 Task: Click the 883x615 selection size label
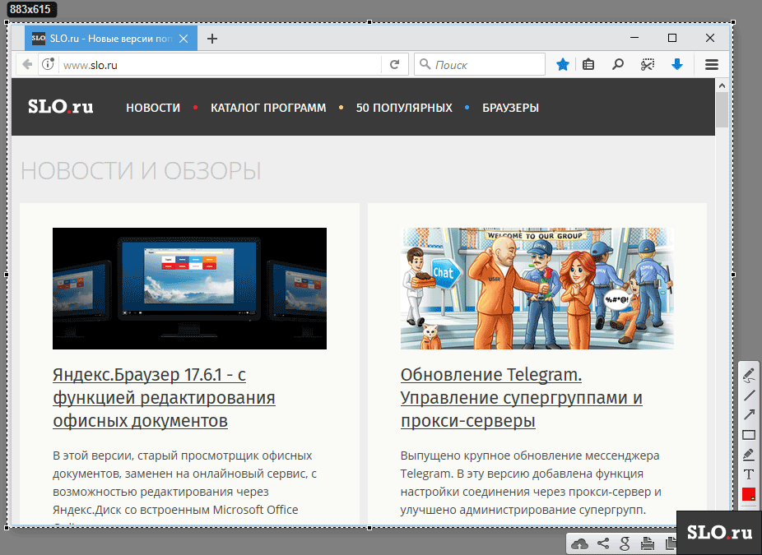tap(30, 9)
